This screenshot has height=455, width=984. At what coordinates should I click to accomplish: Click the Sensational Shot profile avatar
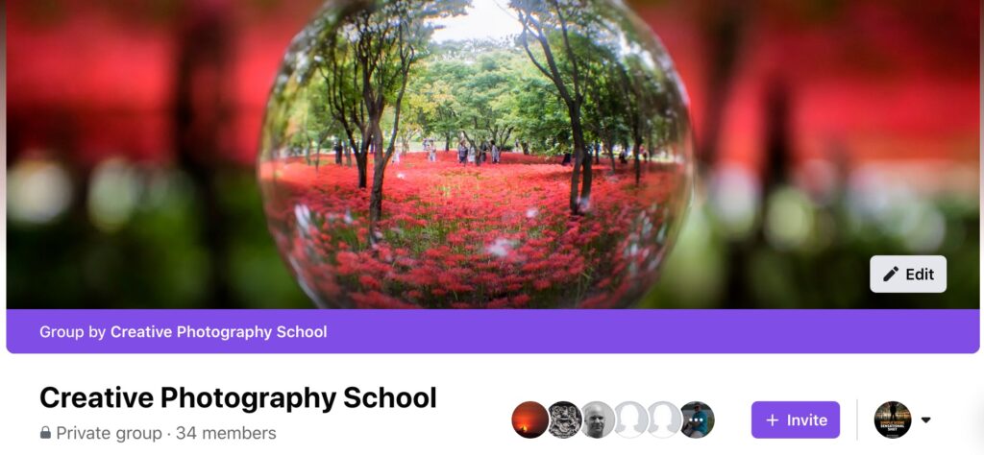click(893, 419)
